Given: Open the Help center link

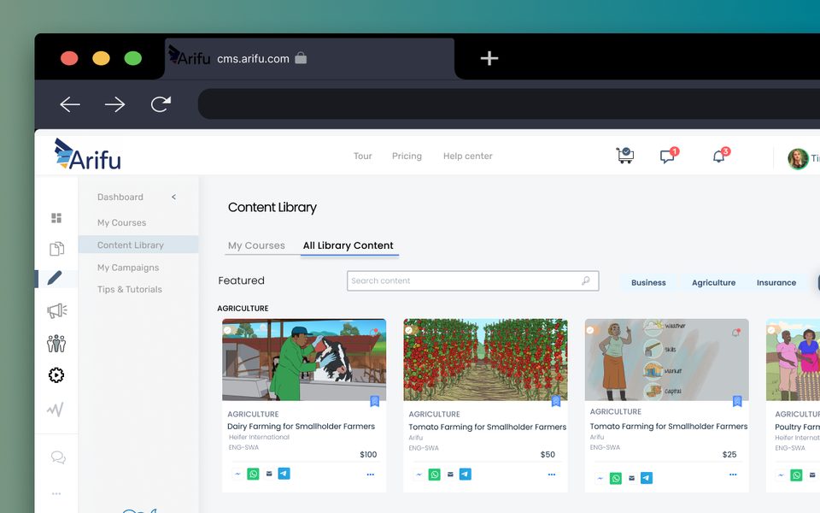Looking at the screenshot, I should pos(468,156).
